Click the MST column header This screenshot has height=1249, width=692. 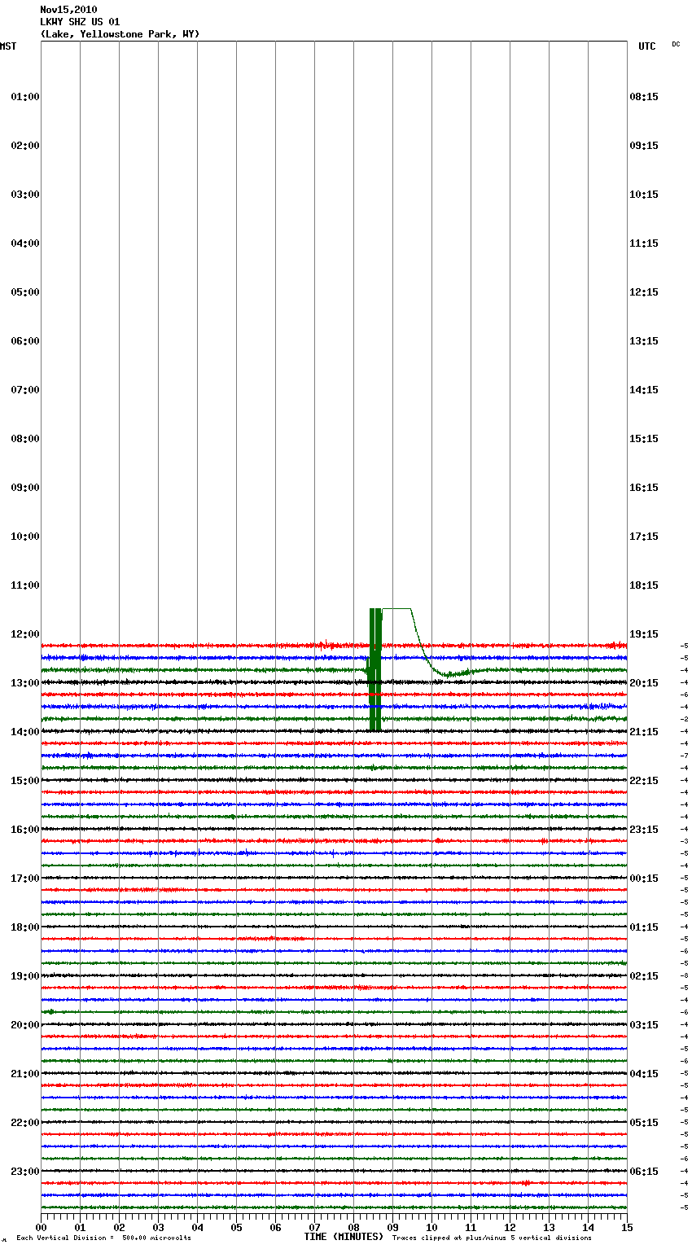8,46
